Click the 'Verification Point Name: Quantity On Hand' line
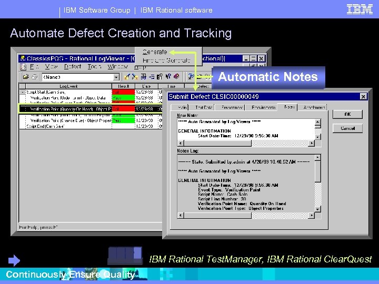 pyautogui.click(x=242, y=204)
